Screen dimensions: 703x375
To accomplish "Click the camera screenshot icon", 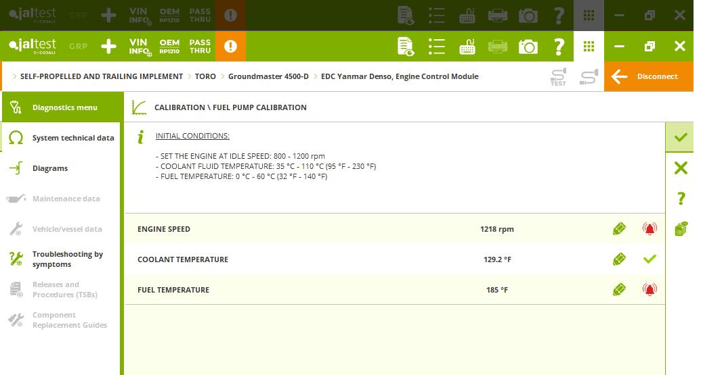I will pyautogui.click(x=528, y=46).
